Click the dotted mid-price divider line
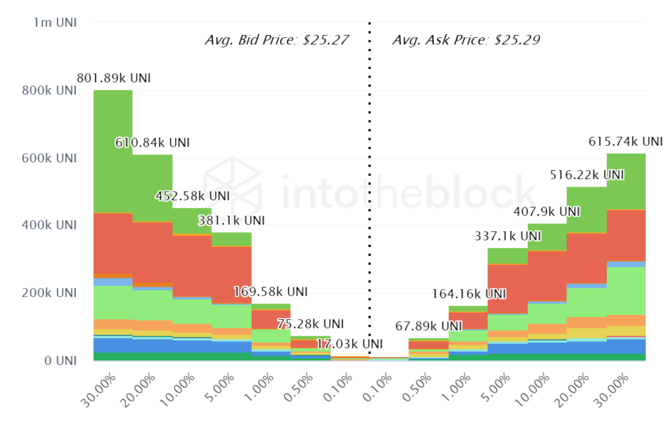Screen dimensions: 668x445 369,187
